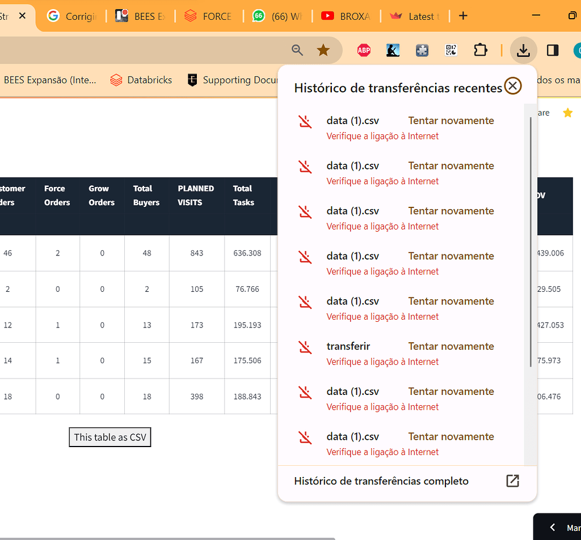Switch to the BROXA YouTube tab

[x=346, y=16]
